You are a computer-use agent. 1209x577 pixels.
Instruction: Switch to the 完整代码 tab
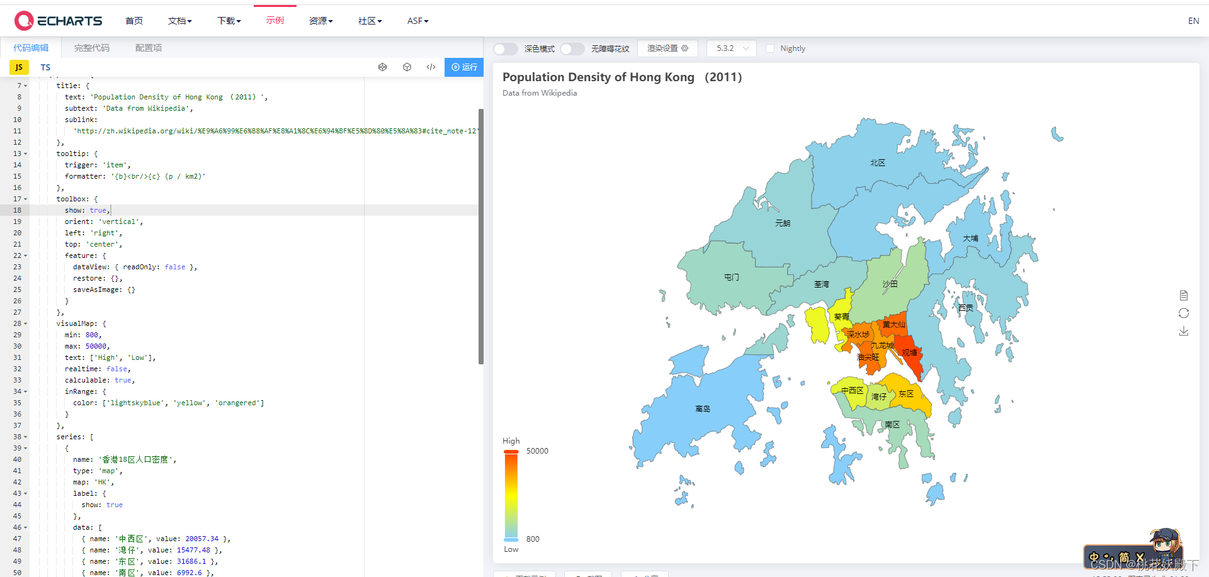tap(91, 47)
